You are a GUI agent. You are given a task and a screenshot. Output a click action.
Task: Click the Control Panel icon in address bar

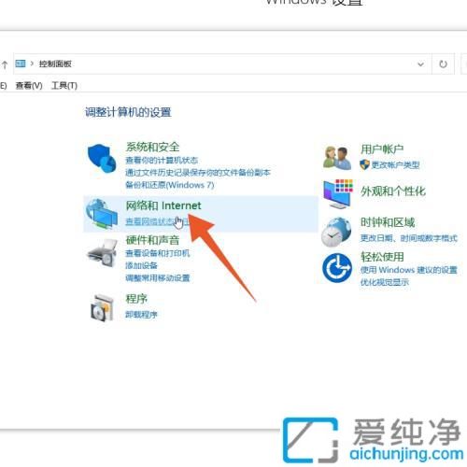pyautogui.click(x=21, y=64)
